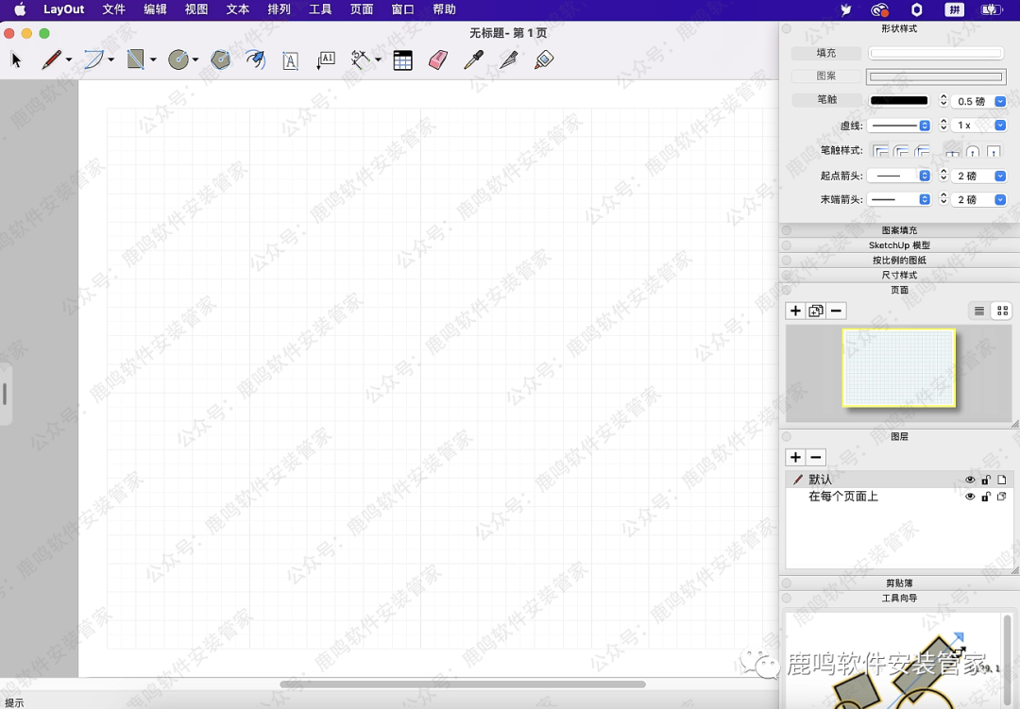Image resolution: width=1020 pixels, height=709 pixels.
Task: Select the eyedropper Style tool
Action: pyautogui.click(x=473, y=60)
